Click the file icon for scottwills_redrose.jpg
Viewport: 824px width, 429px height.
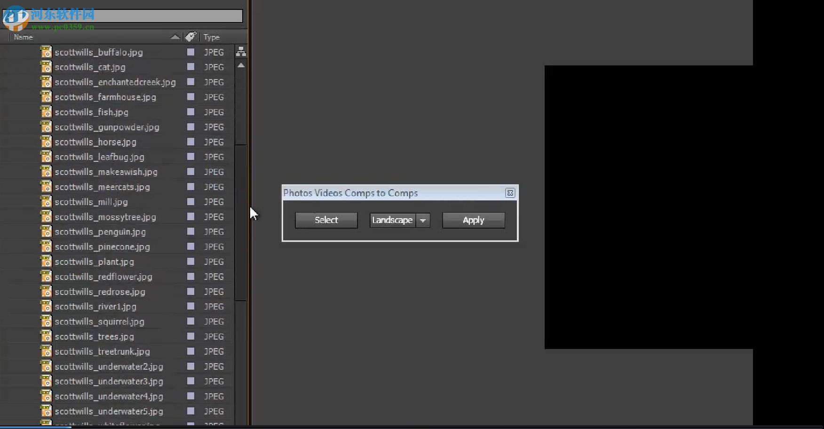(46, 292)
